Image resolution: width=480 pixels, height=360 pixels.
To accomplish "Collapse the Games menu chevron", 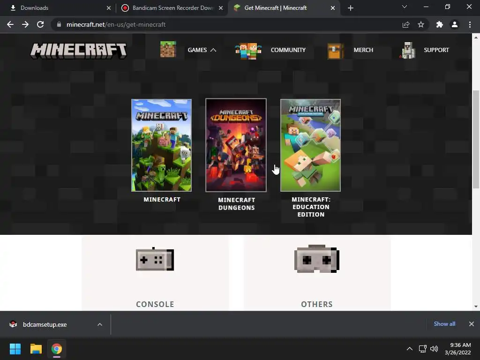I will click(213, 50).
